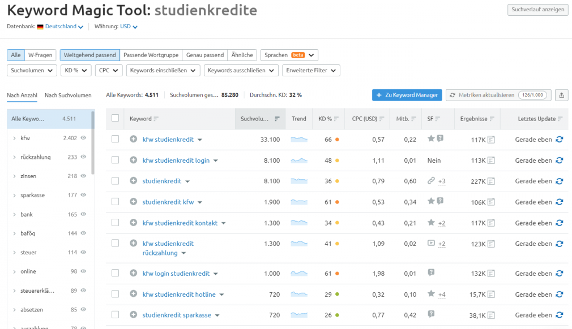572x329 pixels.
Task: Click plus icon for 'studienkredit kfw'
Action: pos(134,201)
